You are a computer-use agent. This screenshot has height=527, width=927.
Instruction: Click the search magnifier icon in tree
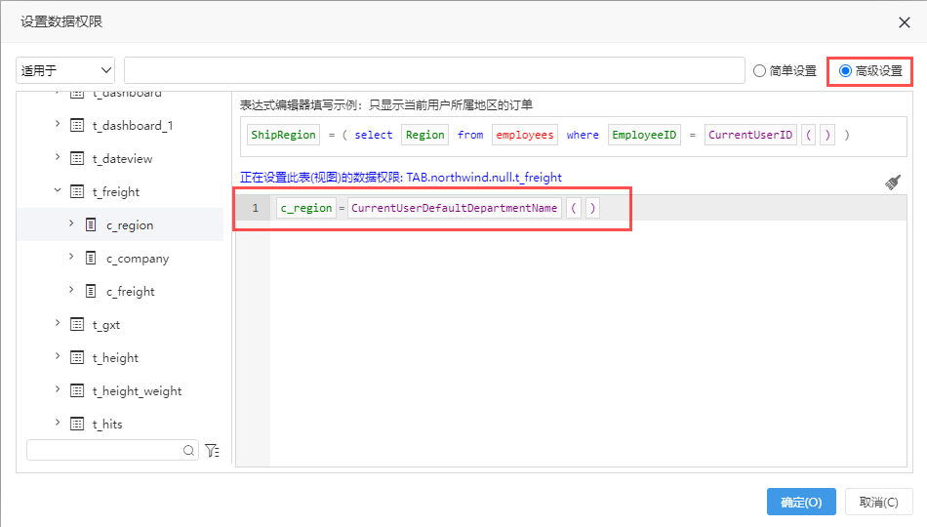[188, 451]
